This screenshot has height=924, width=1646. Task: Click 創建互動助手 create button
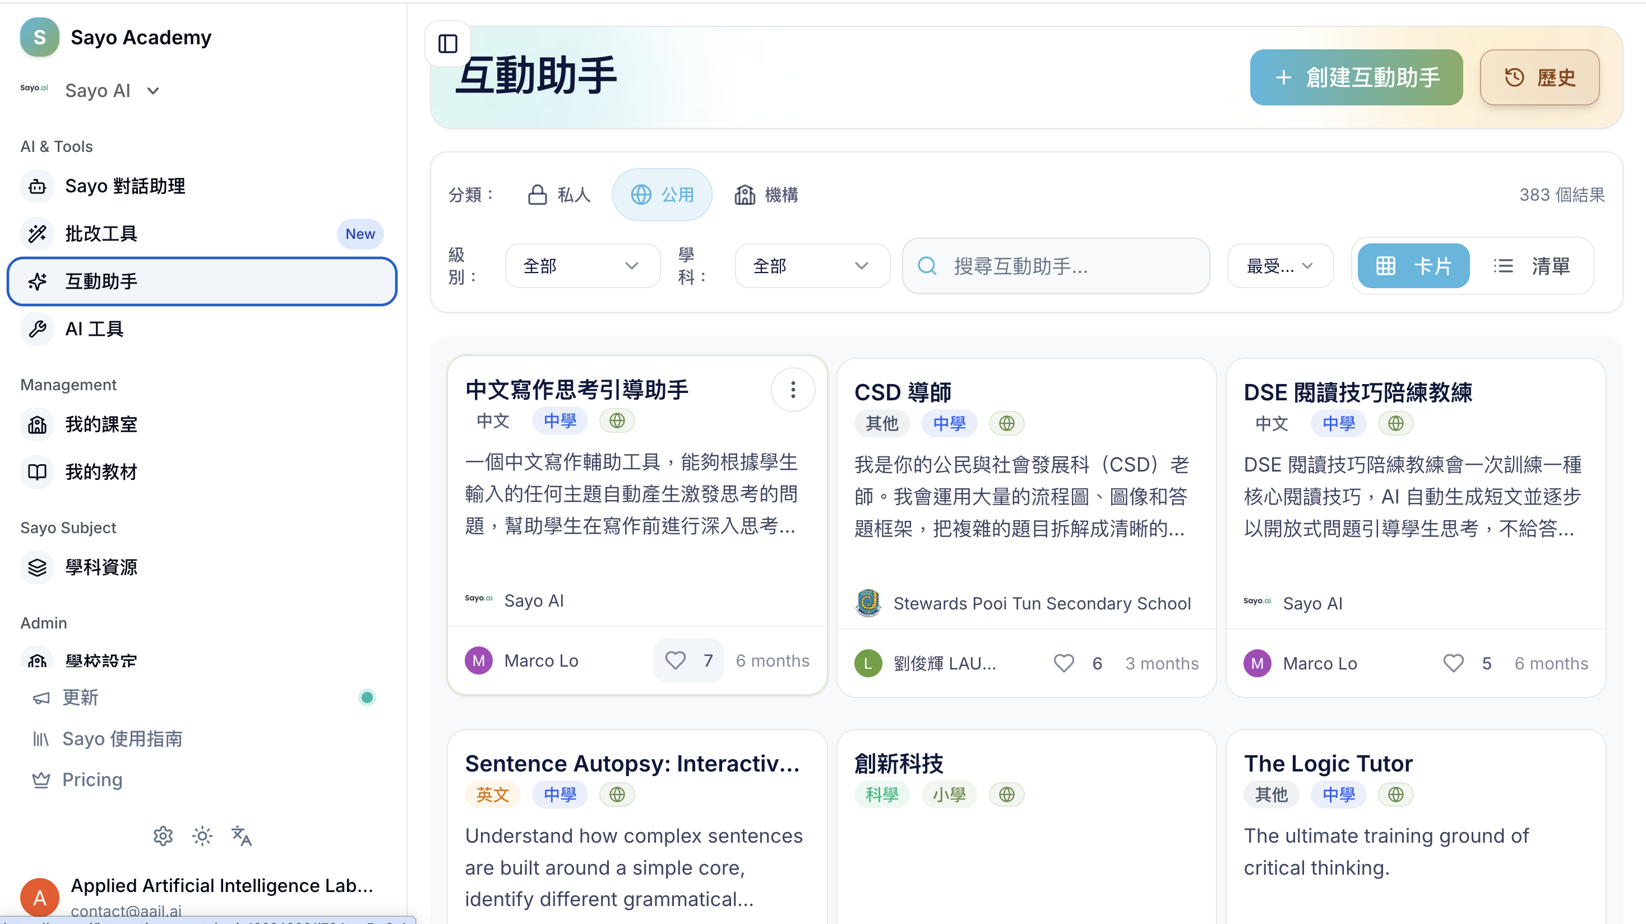pyautogui.click(x=1356, y=77)
